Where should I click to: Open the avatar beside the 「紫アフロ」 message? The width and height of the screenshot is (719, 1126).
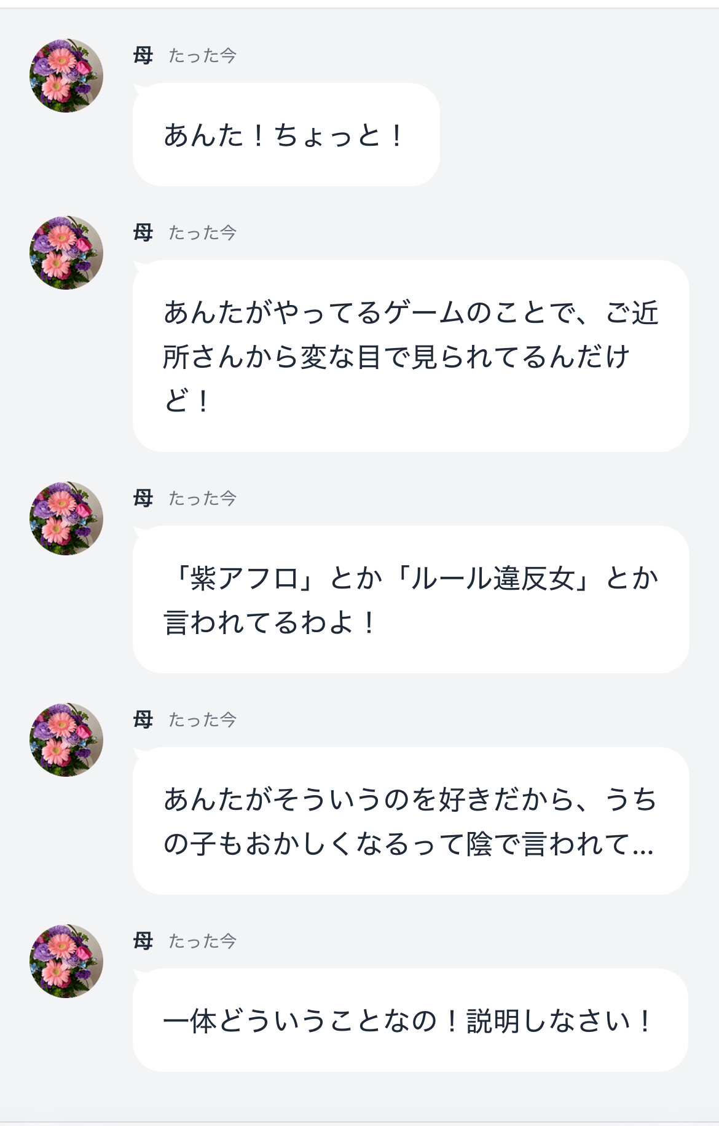[x=66, y=518]
